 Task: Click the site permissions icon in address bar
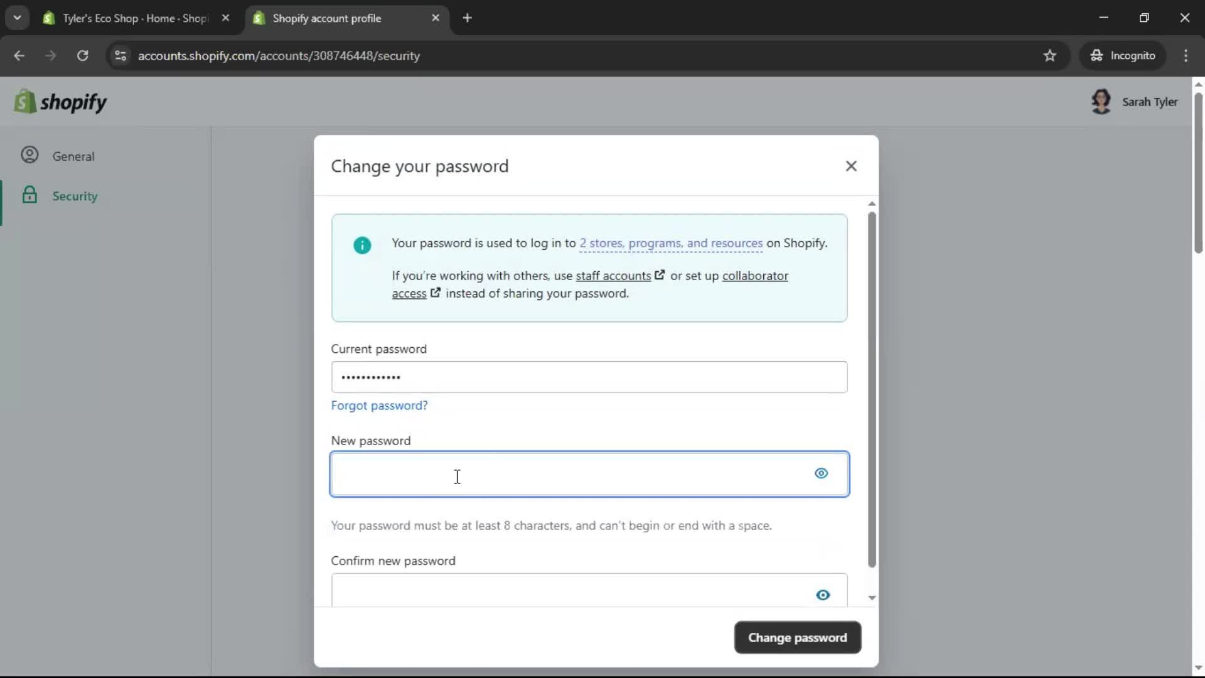click(120, 55)
